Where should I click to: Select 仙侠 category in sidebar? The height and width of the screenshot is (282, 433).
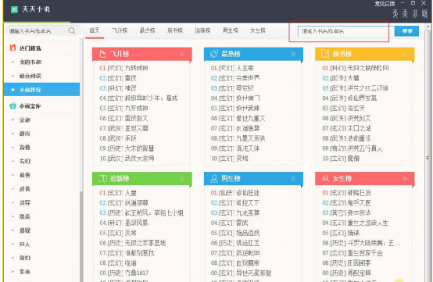25,175
